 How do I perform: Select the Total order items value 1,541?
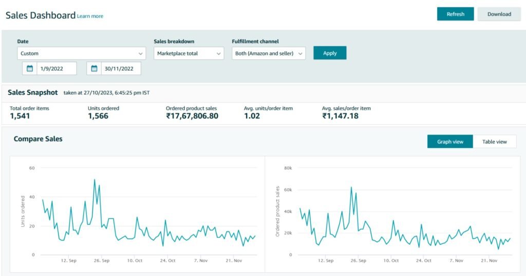click(20, 116)
